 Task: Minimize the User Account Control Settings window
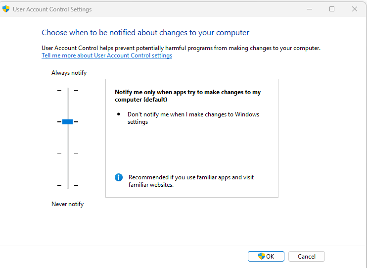click(x=310, y=9)
